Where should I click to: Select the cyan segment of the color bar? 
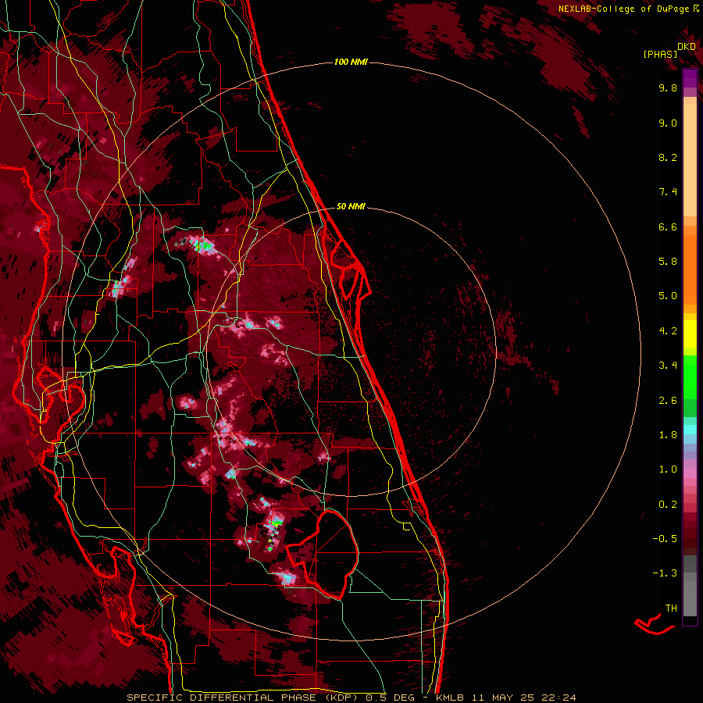(690, 430)
